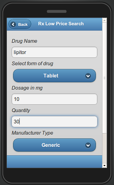Viewport: 114px width, 185px height.
Task: Click the Quantity label
Action: (x=21, y=111)
